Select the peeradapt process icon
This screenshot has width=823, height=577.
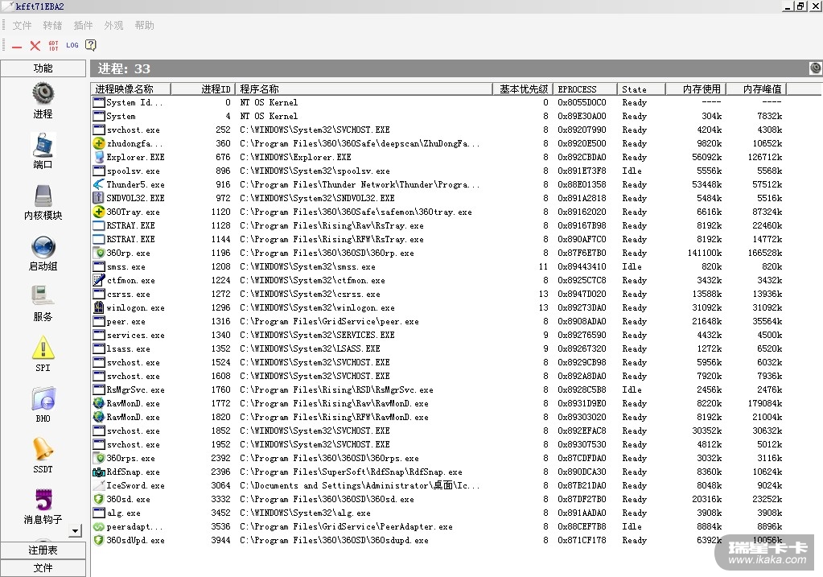[x=98, y=526]
